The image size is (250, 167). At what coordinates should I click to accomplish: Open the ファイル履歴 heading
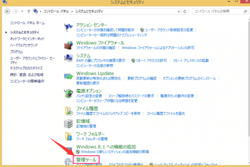(87, 109)
